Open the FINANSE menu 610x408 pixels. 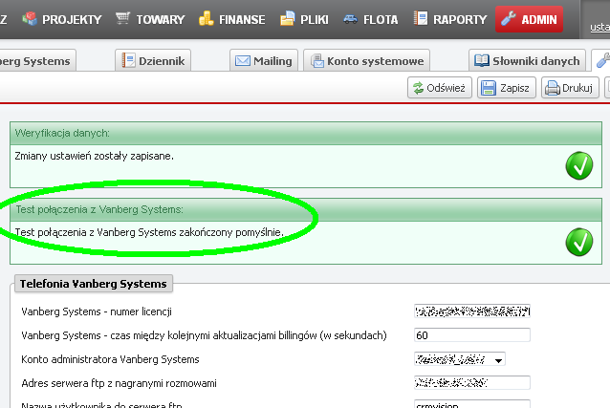pos(232,18)
